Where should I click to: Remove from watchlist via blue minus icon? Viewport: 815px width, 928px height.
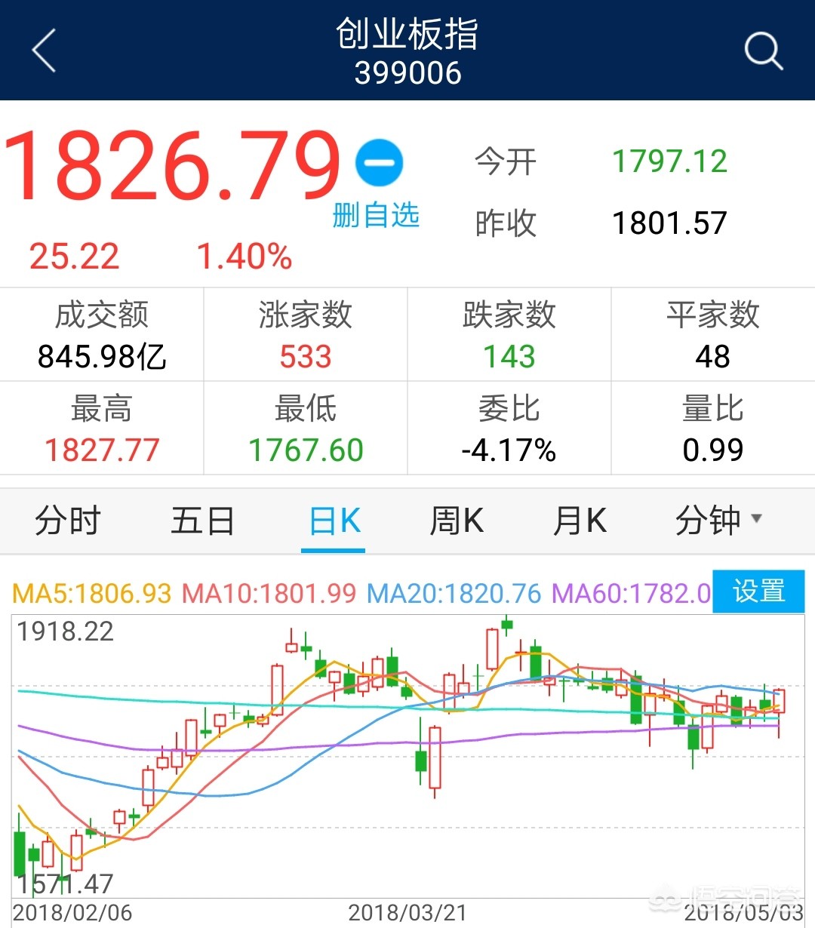(379, 162)
